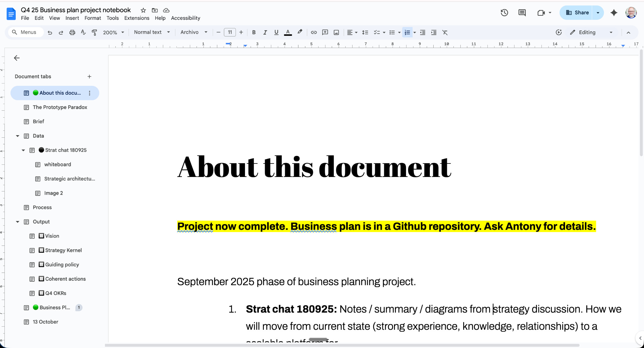The image size is (644, 348).
Task: Open the Extensions menu
Action: (136, 18)
